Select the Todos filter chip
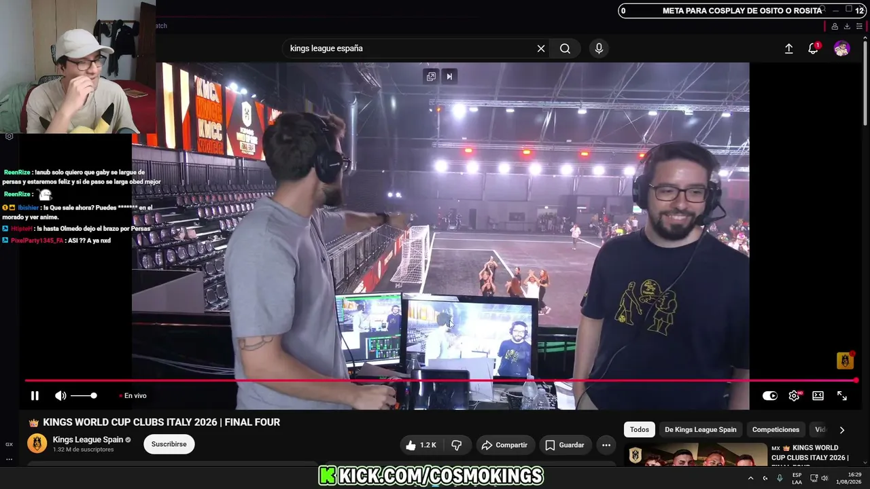Screen dimensions: 870x489 [640, 430]
